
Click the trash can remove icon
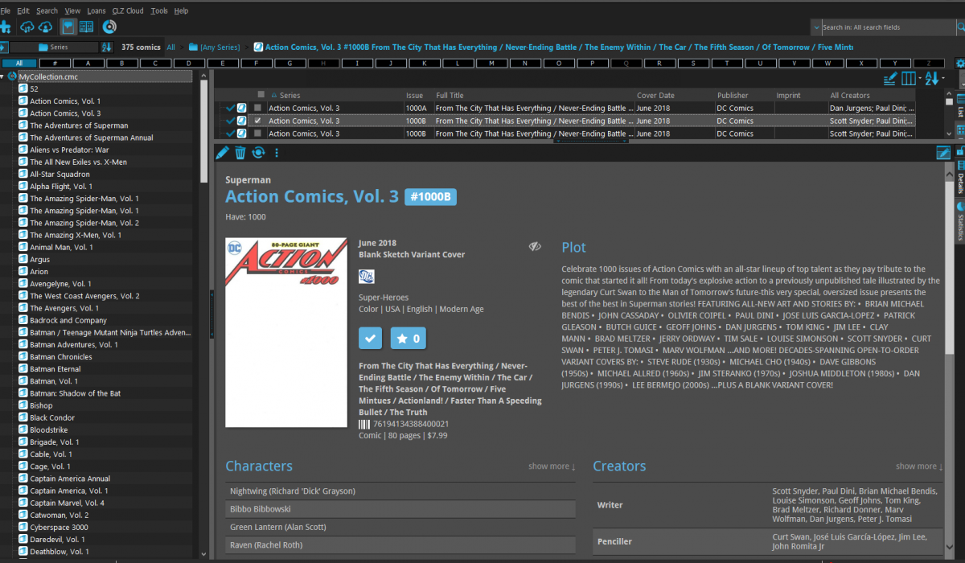[240, 152]
